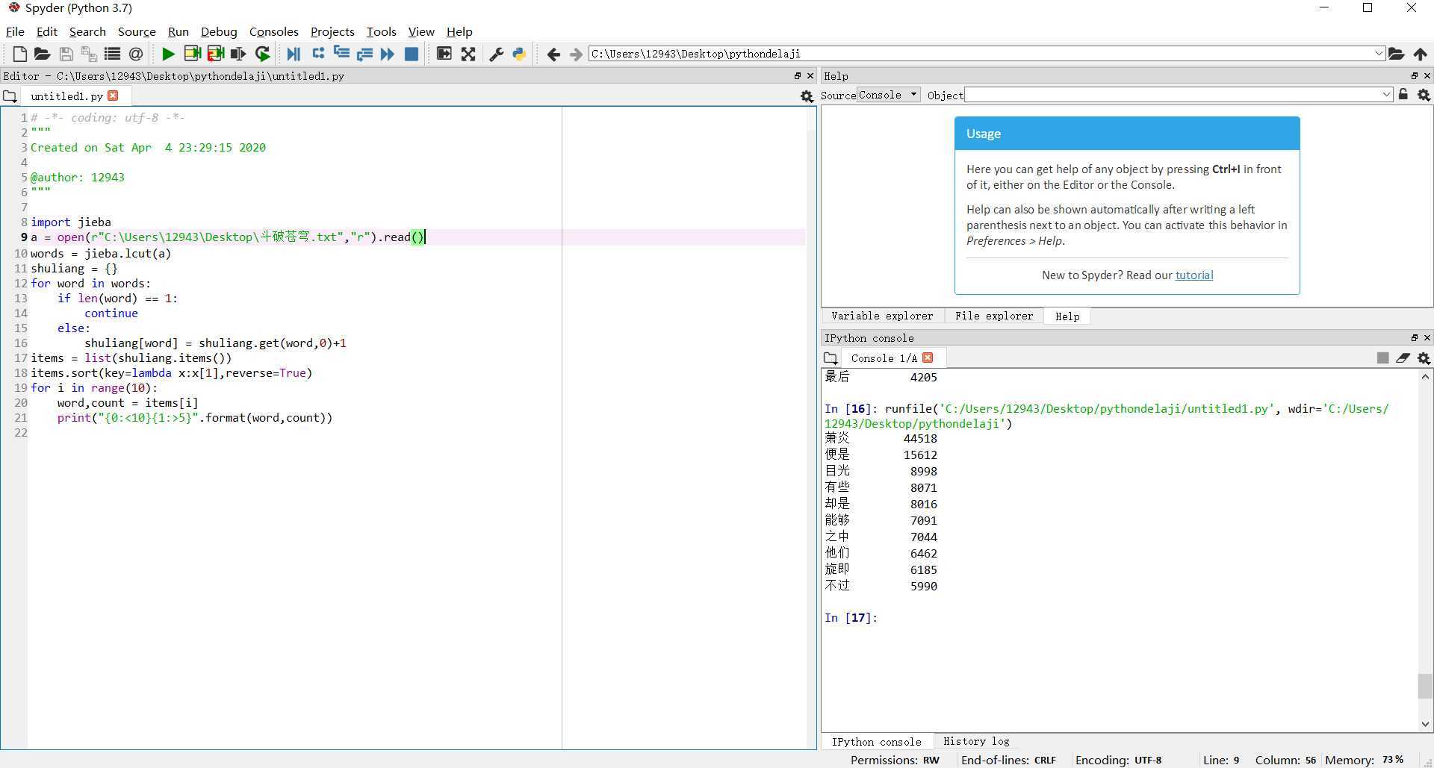Clear the console with the eraser icon

[x=1403, y=358]
